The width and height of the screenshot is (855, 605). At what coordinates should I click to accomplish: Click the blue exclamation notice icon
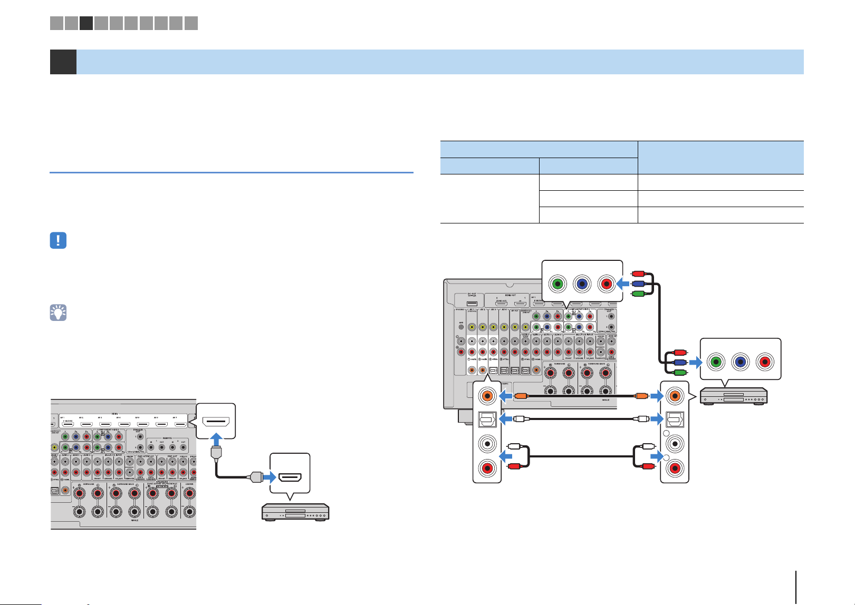point(58,240)
